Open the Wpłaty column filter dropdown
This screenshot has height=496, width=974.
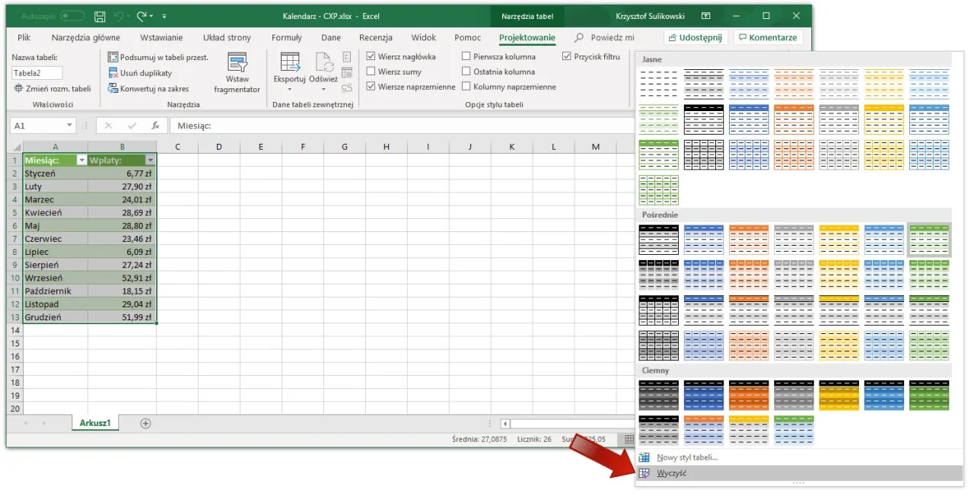pyautogui.click(x=150, y=161)
